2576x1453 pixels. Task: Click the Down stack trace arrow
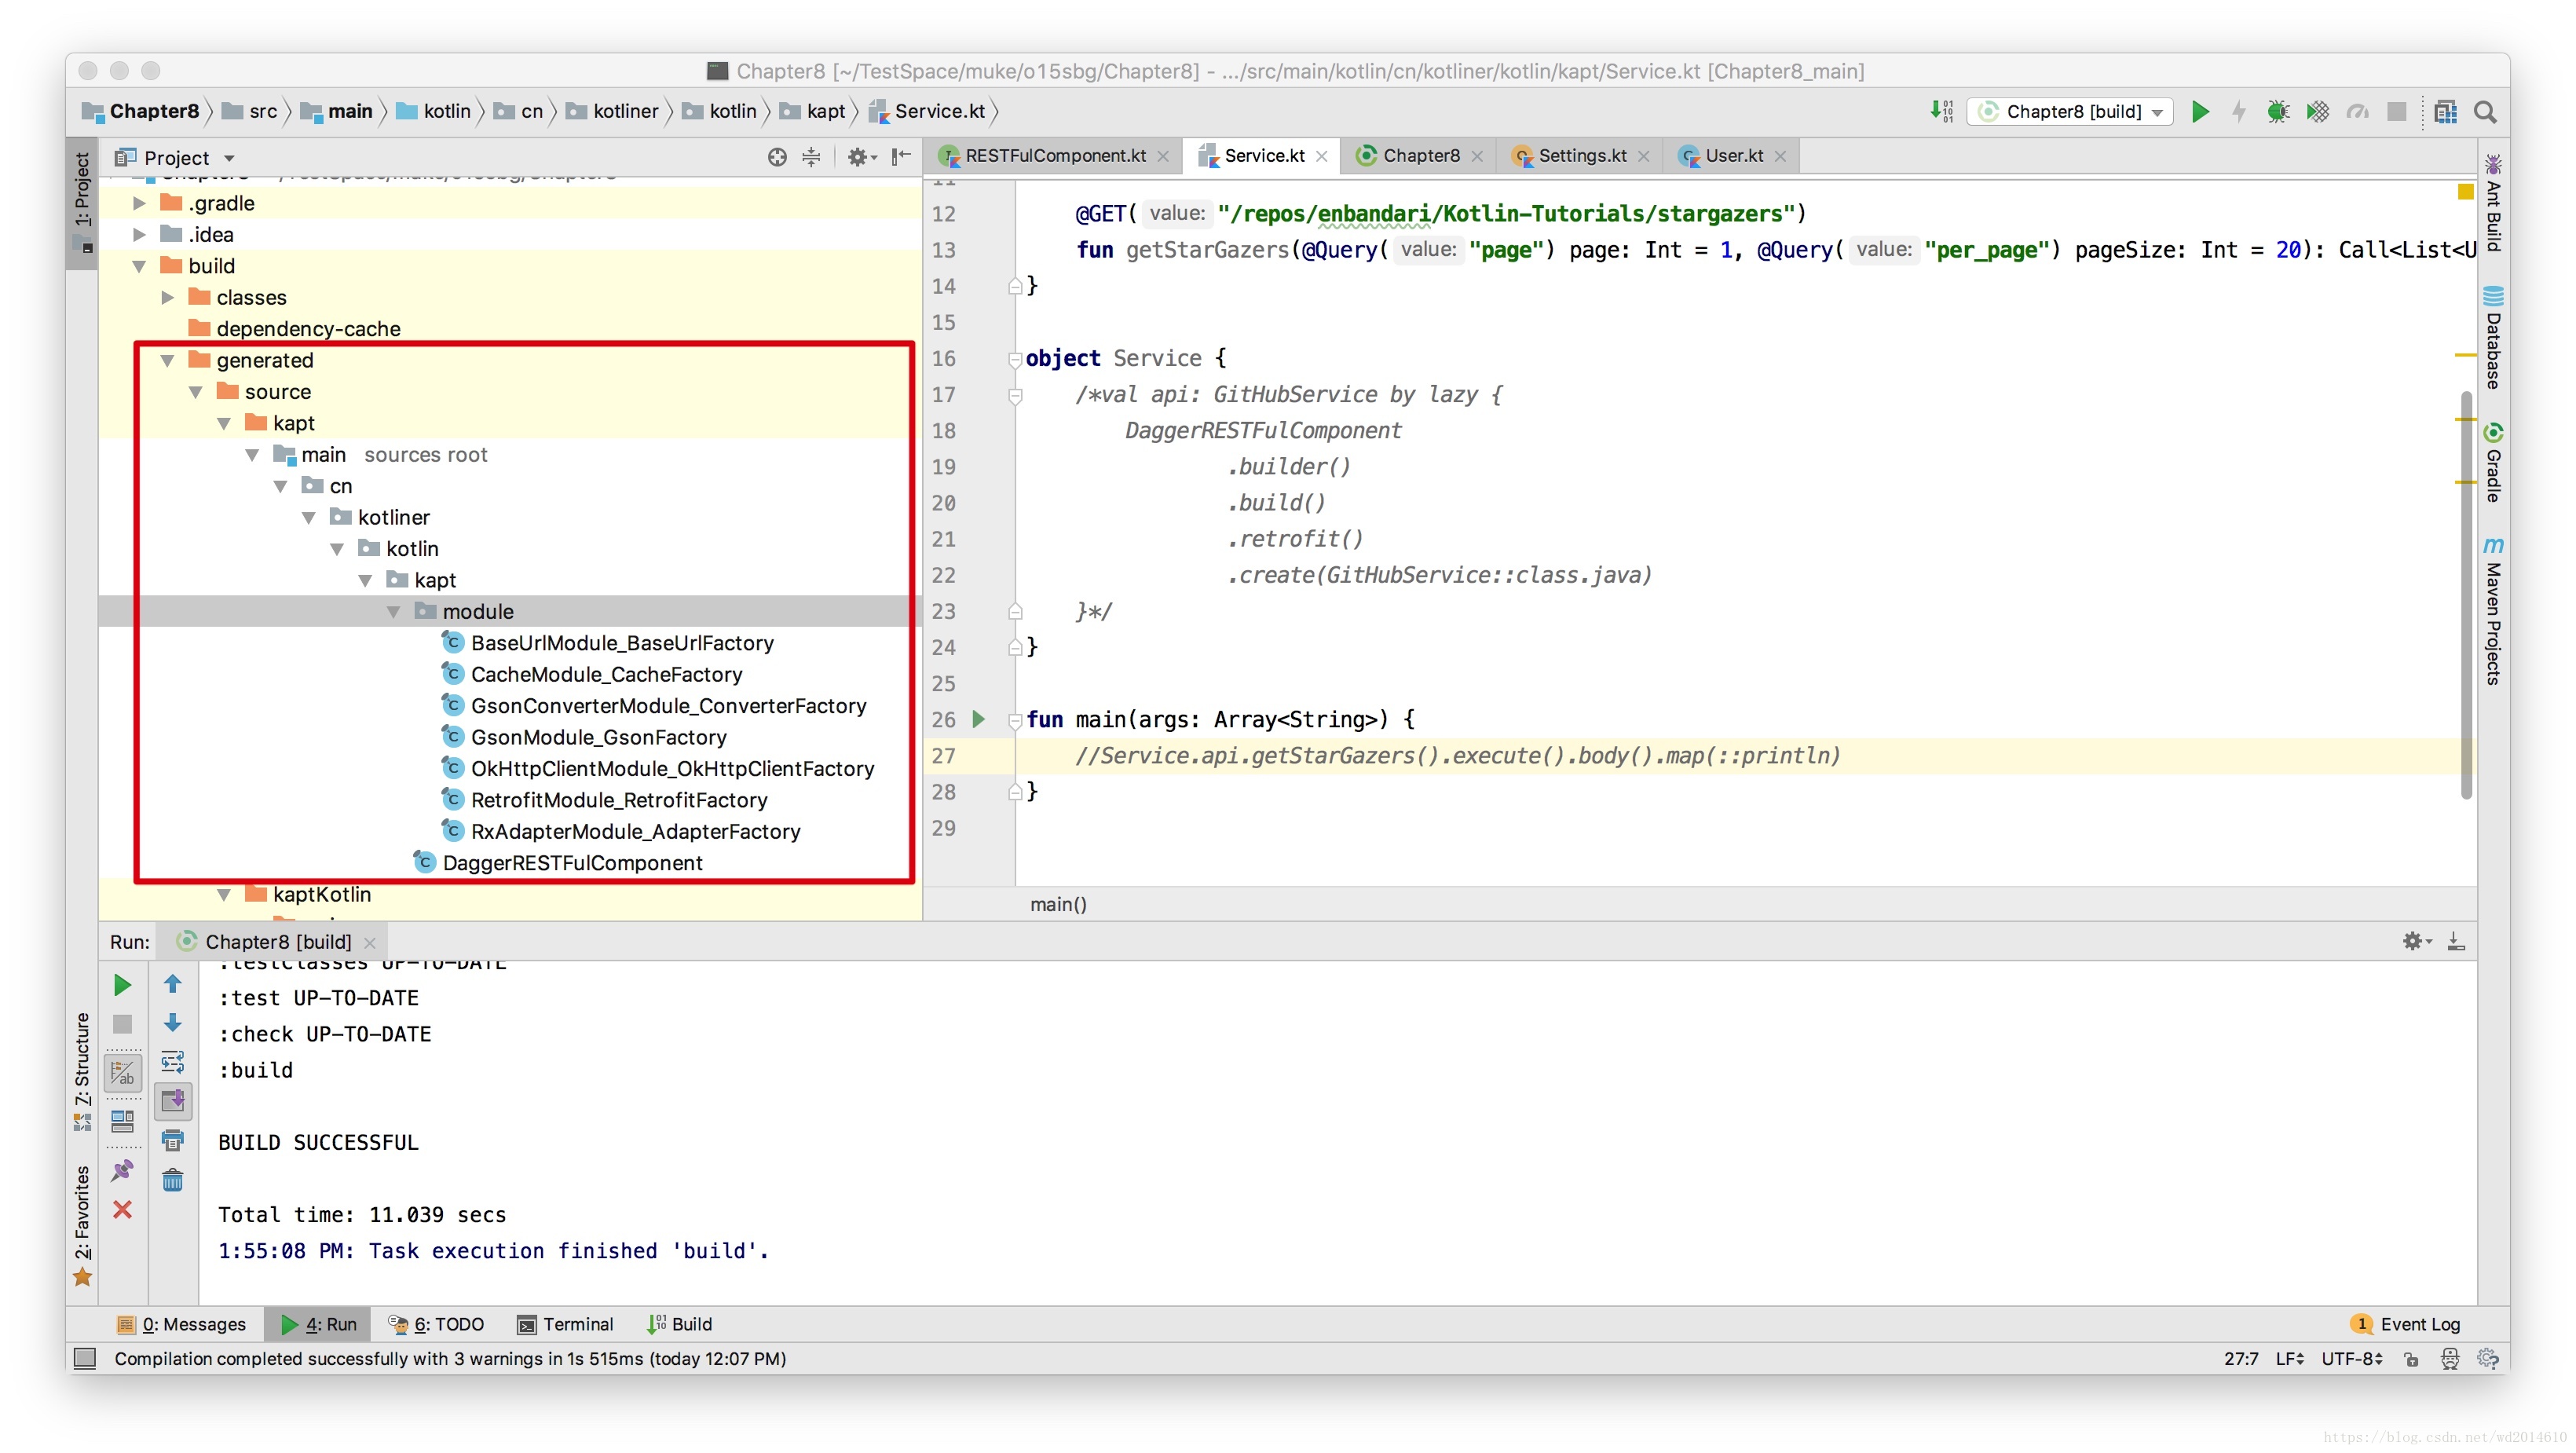(173, 1022)
